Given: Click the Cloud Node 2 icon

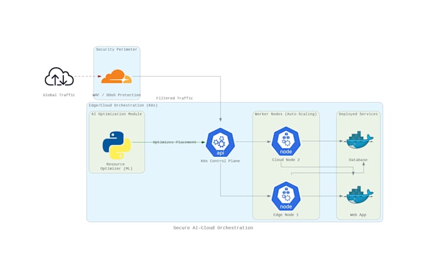Looking at the screenshot, I should [286, 141].
